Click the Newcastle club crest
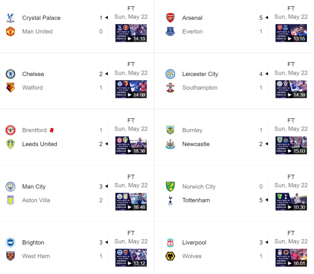Viewport: 314px width, 274px height. [x=170, y=144]
